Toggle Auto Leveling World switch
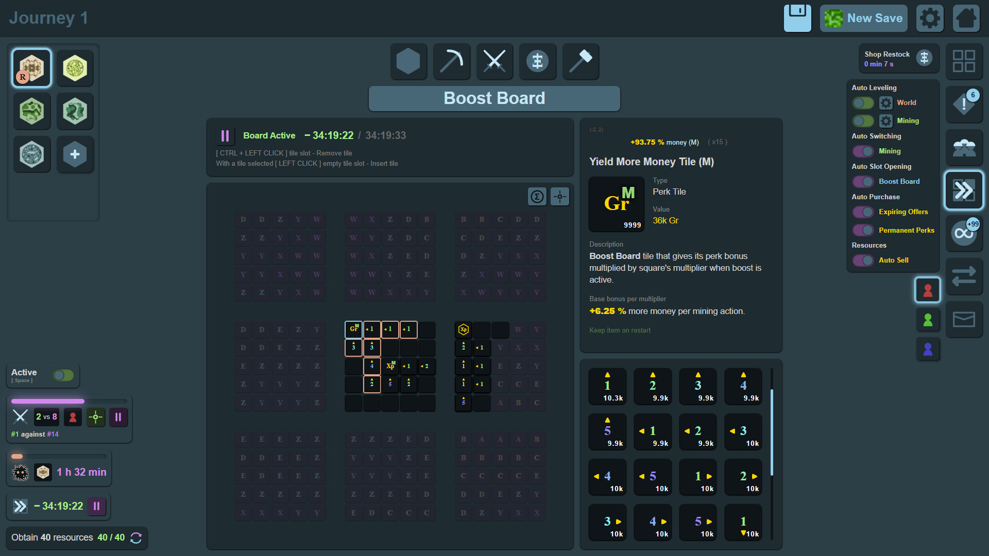This screenshot has width=989, height=556. (863, 103)
